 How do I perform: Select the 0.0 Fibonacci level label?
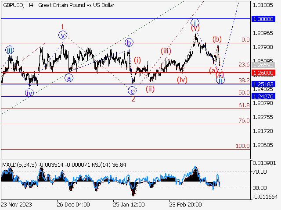(245, 40)
